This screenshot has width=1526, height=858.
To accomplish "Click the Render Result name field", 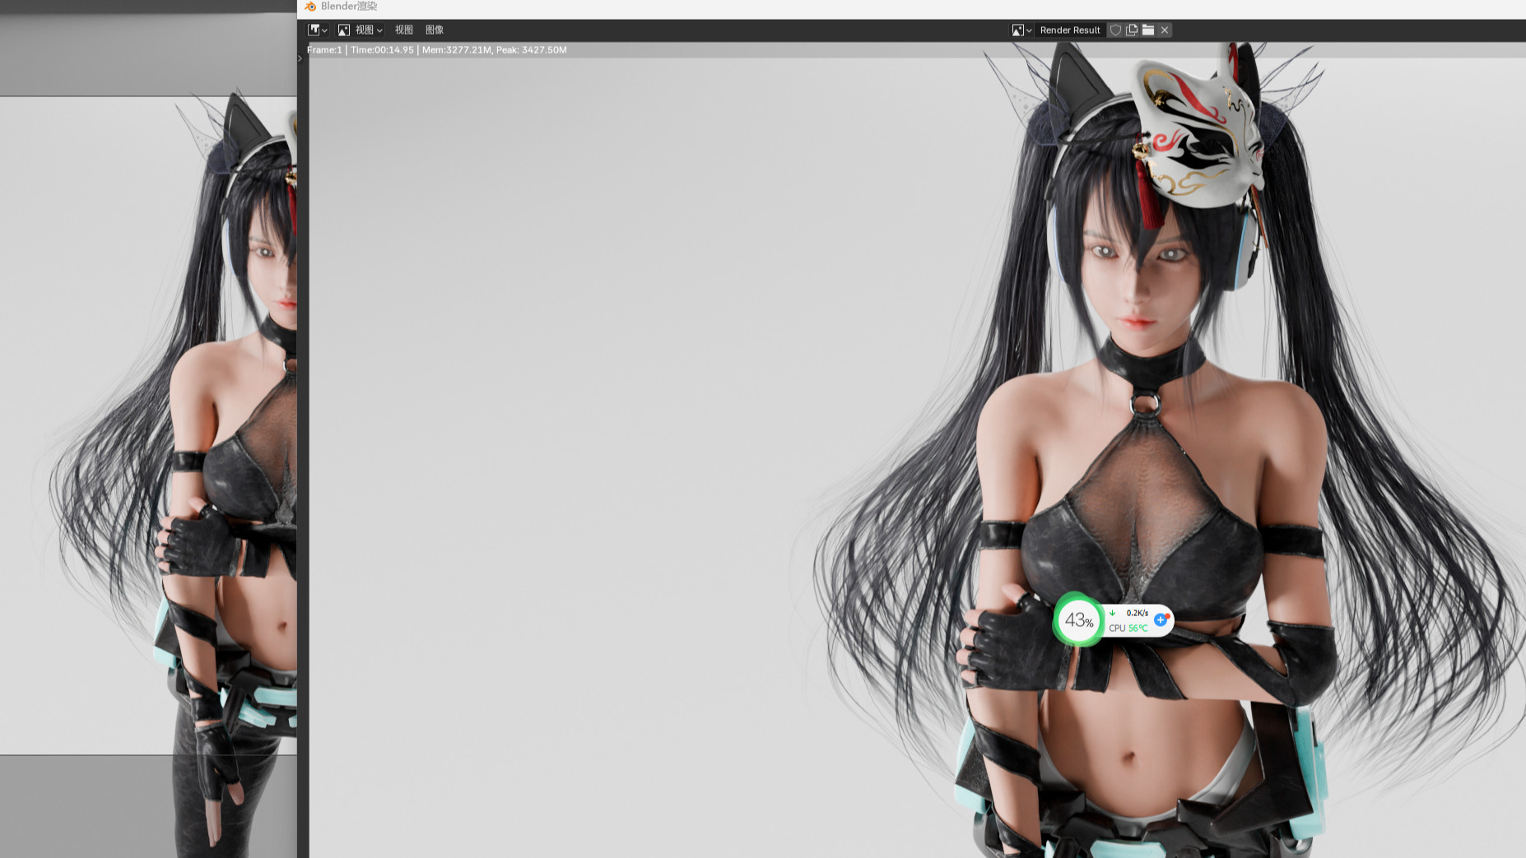I will pyautogui.click(x=1069, y=30).
